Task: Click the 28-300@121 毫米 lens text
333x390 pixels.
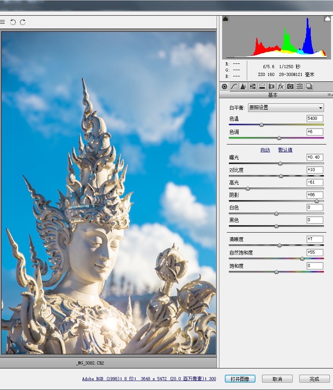Action: [297, 74]
